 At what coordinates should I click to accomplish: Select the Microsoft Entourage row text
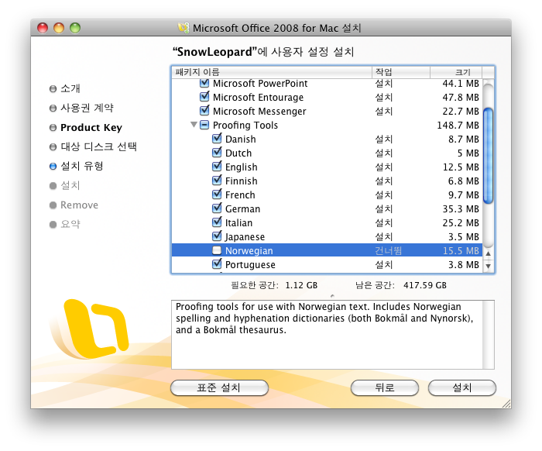(258, 98)
